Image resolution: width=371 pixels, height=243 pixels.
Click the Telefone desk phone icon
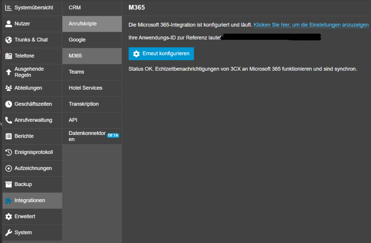9,56
